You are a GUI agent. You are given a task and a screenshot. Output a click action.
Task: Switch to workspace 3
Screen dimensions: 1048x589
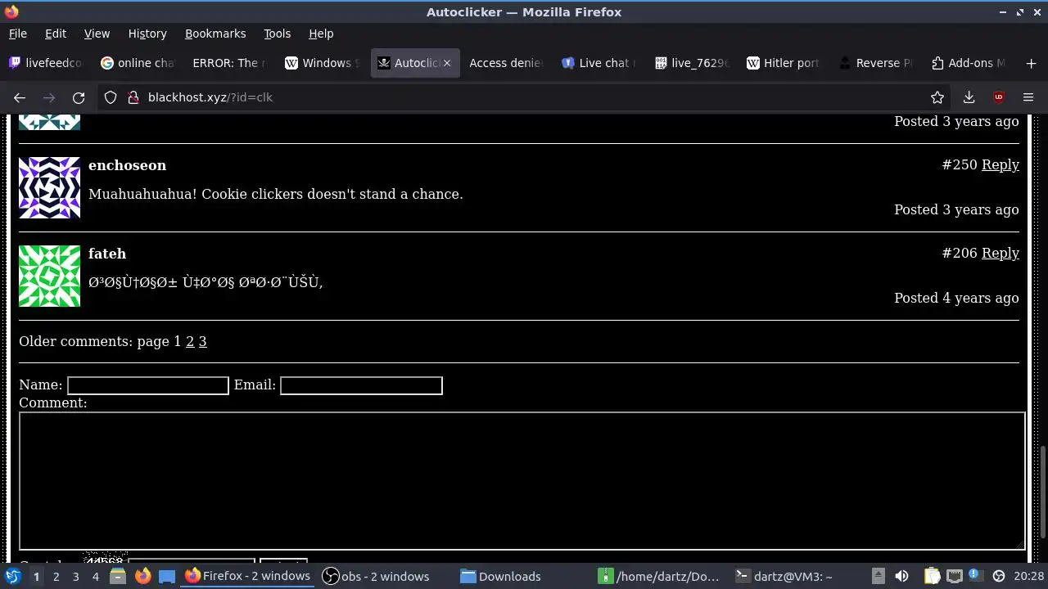coord(75,577)
